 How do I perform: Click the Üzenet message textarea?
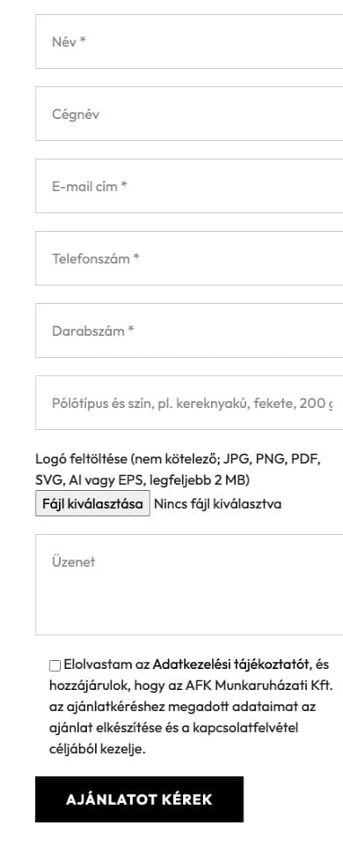point(189,585)
